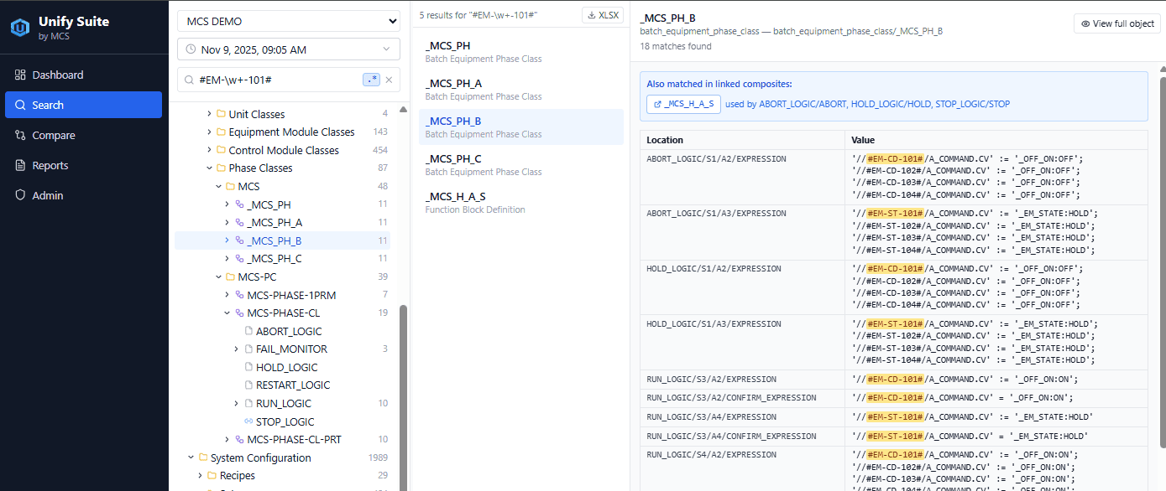Click the Compare branch icon

(20, 135)
